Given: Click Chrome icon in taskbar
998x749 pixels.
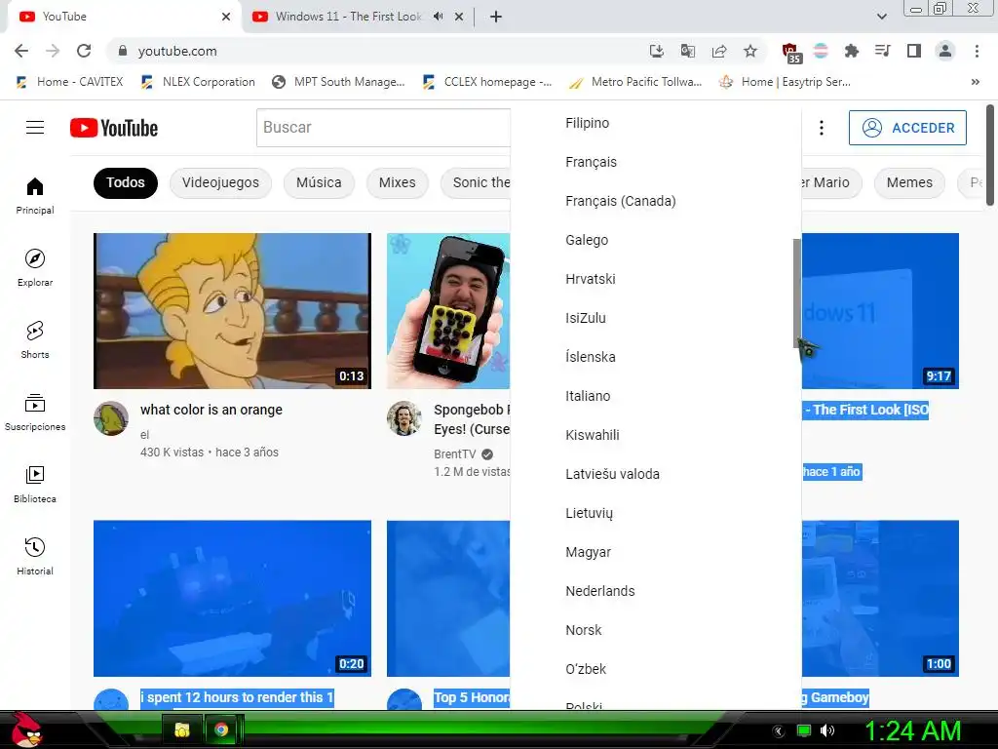Looking at the screenshot, I should pos(221,729).
